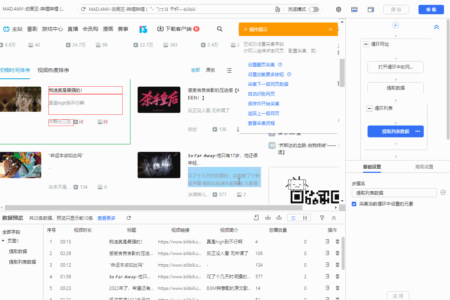Toggle the 浏览模式 switch
The height and width of the screenshot is (300, 450).
tap(314, 9)
